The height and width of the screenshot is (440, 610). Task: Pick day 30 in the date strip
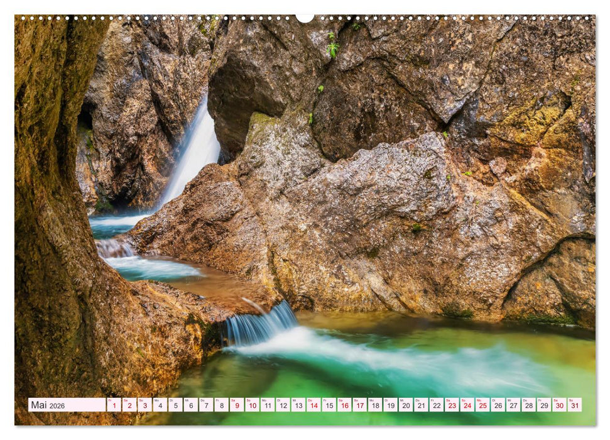(559, 405)
